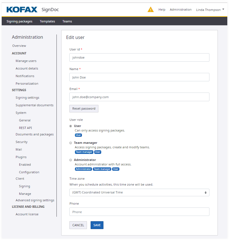Navigate to REST API settings
229x240 pixels.
pyautogui.click(x=25, y=128)
